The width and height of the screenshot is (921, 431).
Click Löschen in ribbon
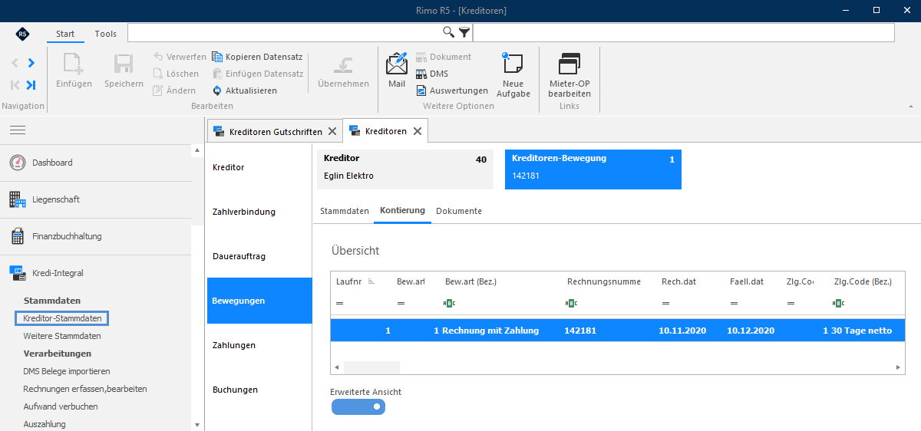(176, 74)
